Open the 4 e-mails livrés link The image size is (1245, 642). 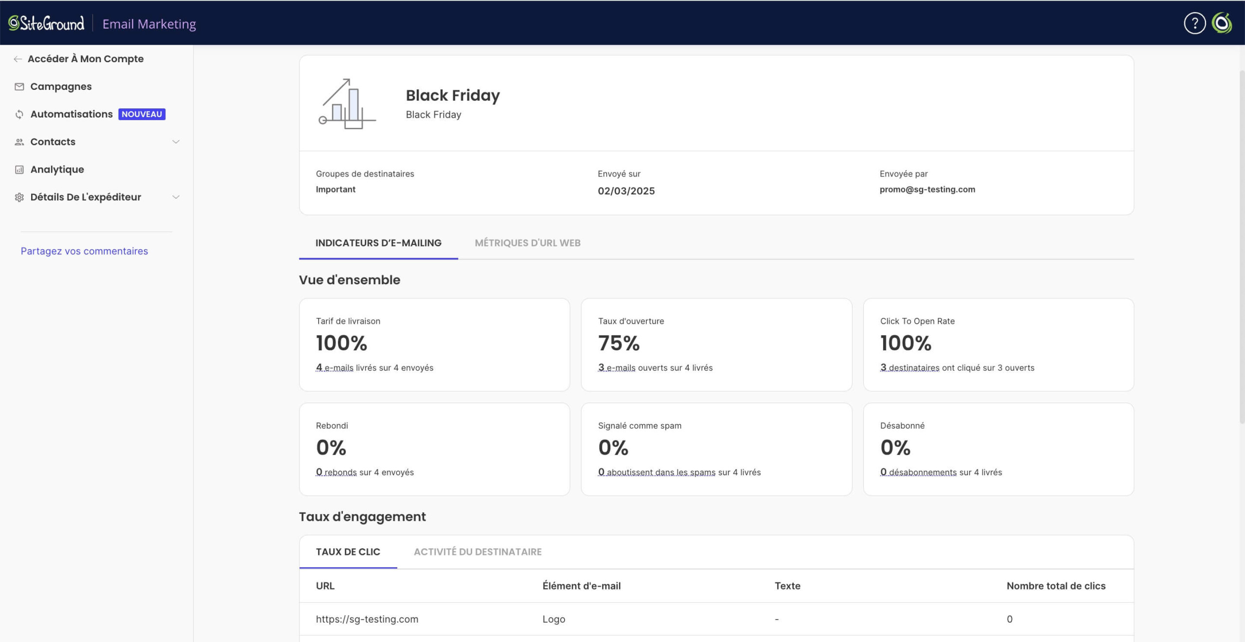[x=335, y=368]
